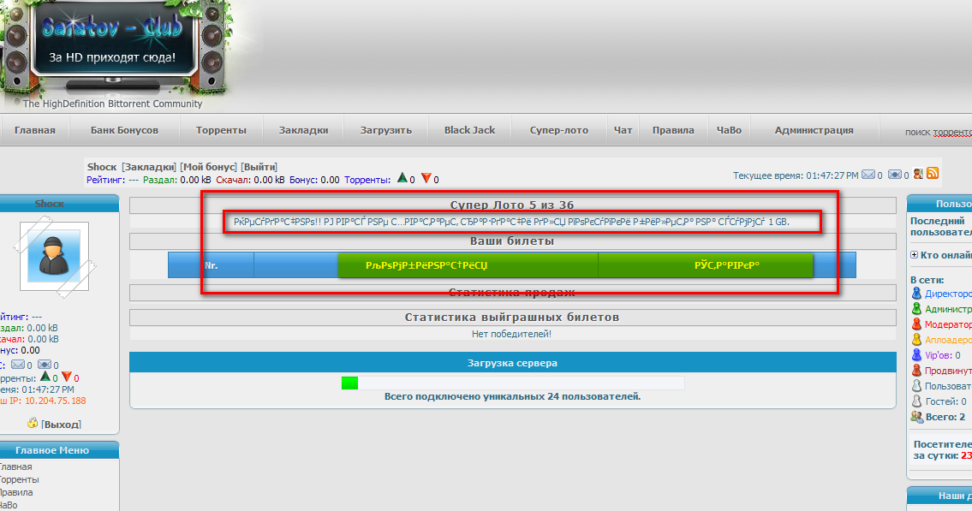Image resolution: width=972 pixels, height=511 pixels.
Task: Click the blue Vip'ов pawn icon
Action: click(x=916, y=355)
